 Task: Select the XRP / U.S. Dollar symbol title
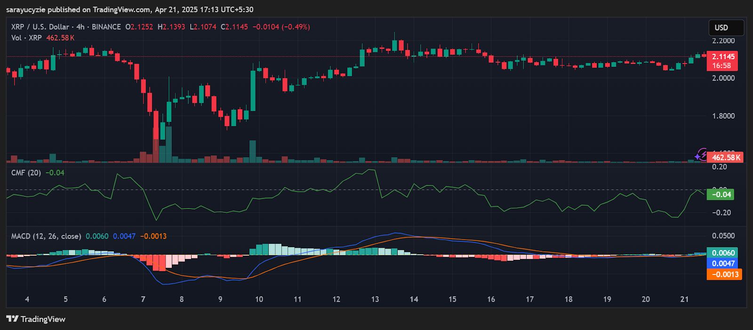click(x=40, y=27)
